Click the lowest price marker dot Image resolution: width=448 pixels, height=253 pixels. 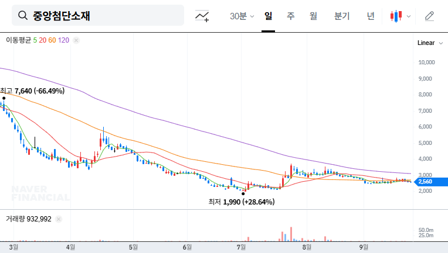pos(243,194)
